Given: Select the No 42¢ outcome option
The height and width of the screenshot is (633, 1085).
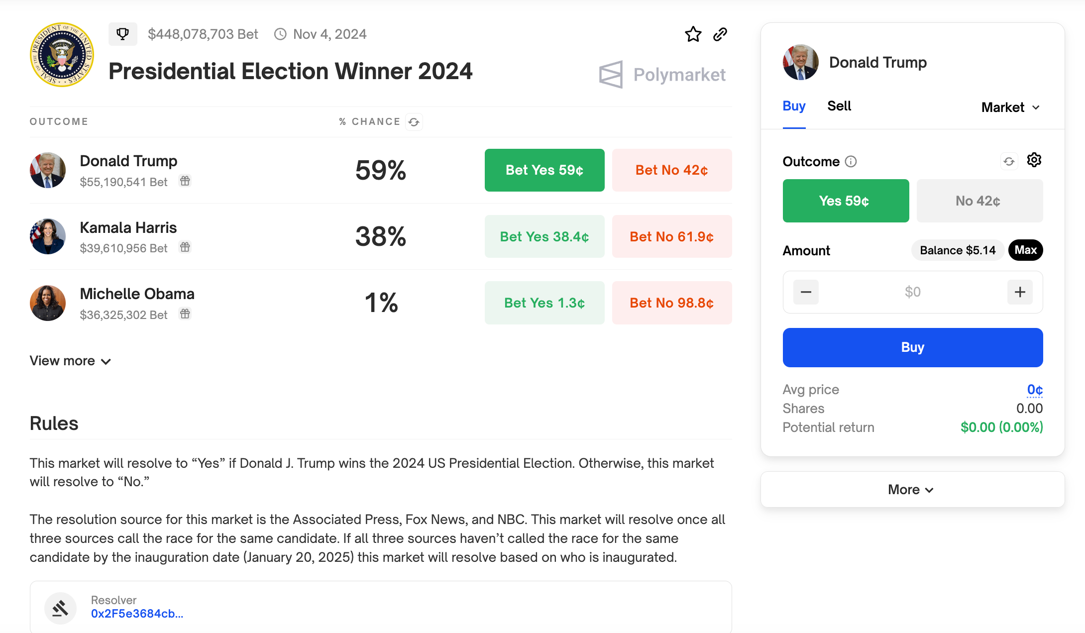Looking at the screenshot, I should click(979, 201).
